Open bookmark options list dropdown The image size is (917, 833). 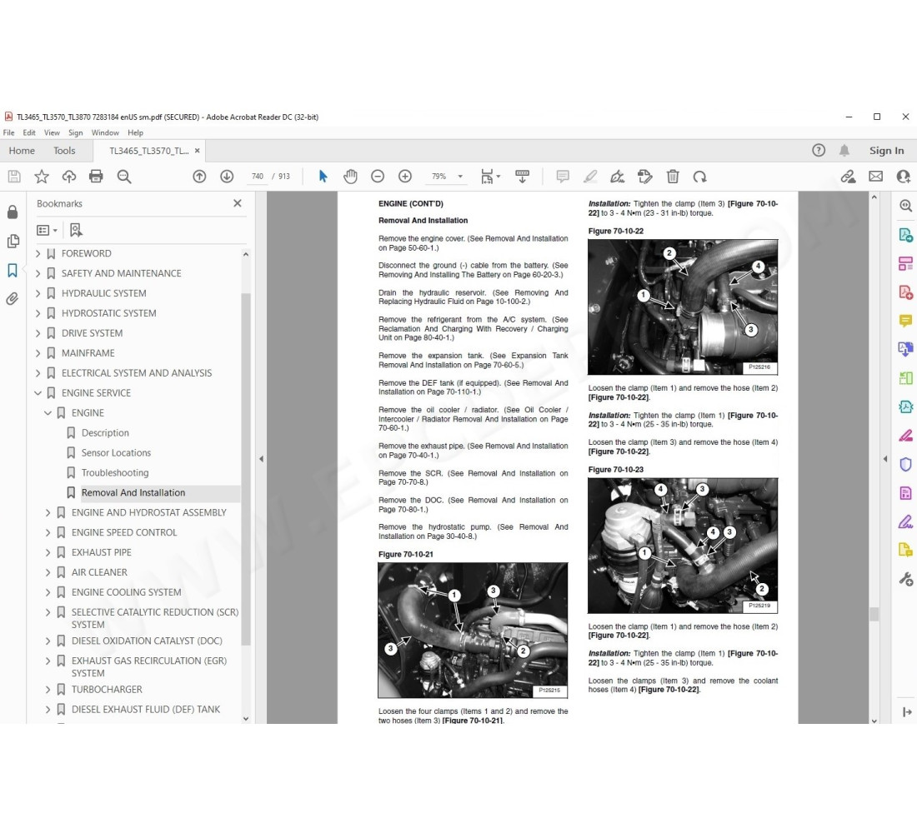47,230
